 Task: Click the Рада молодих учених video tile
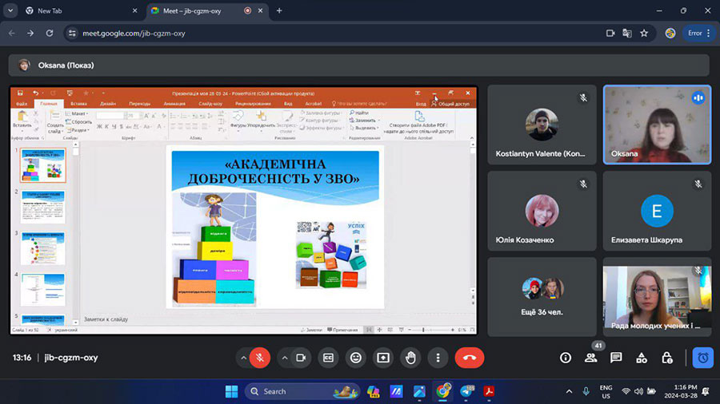(657, 297)
